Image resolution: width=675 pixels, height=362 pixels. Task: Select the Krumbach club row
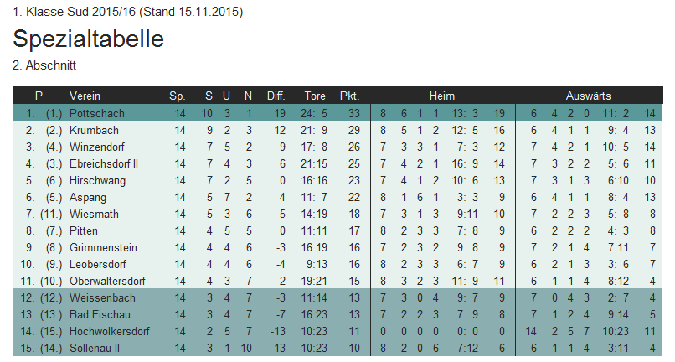(94, 130)
